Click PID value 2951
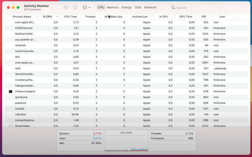The image size is (252, 157). pos(205,63)
